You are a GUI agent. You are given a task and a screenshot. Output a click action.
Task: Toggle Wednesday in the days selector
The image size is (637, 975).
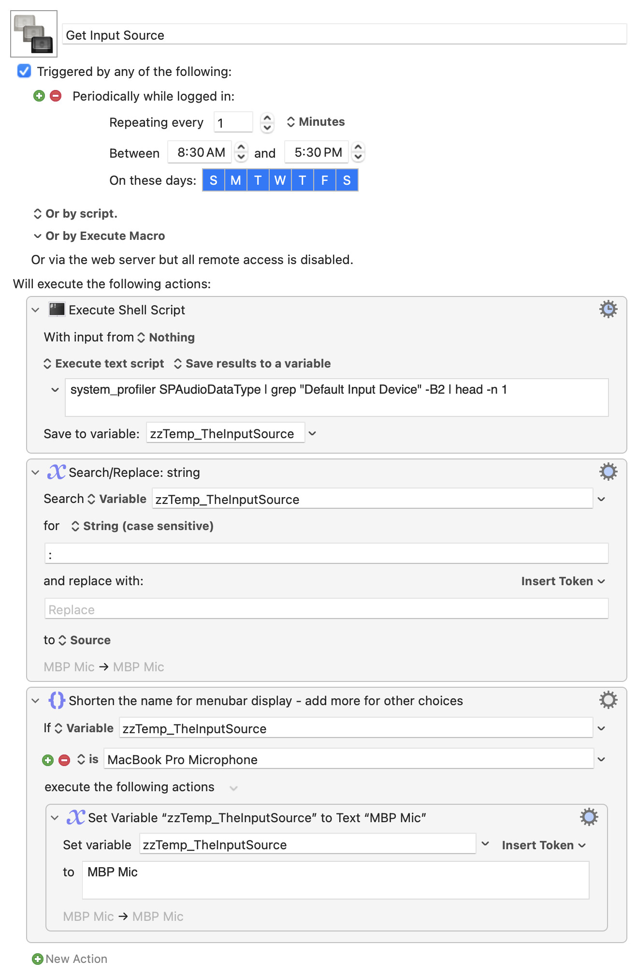280,180
